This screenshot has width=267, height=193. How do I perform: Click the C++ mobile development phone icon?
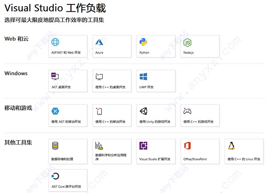(x=99, y=111)
